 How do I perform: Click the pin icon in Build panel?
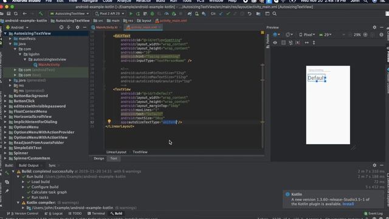(7, 191)
